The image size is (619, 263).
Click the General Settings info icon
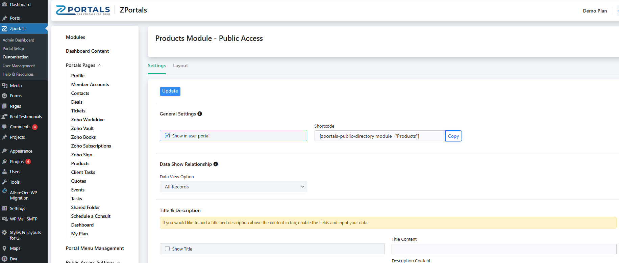pyautogui.click(x=200, y=114)
